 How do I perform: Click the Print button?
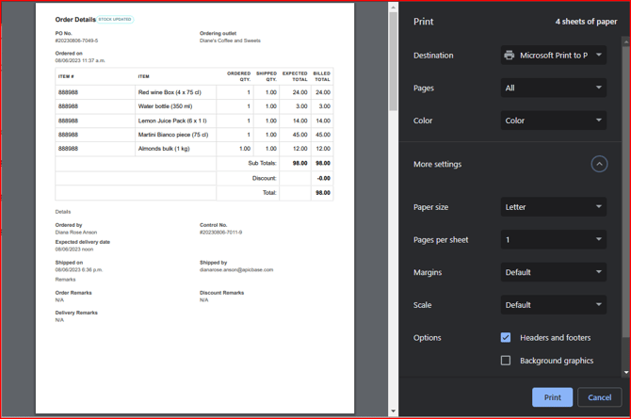[552, 397]
